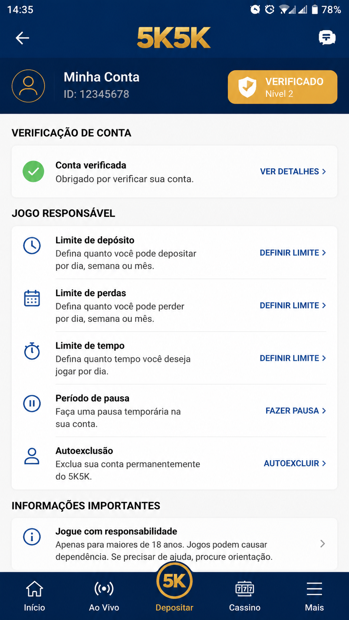Tap the VERIFICADO Nível 2 badge
This screenshot has width=349, height=620.
283,87
